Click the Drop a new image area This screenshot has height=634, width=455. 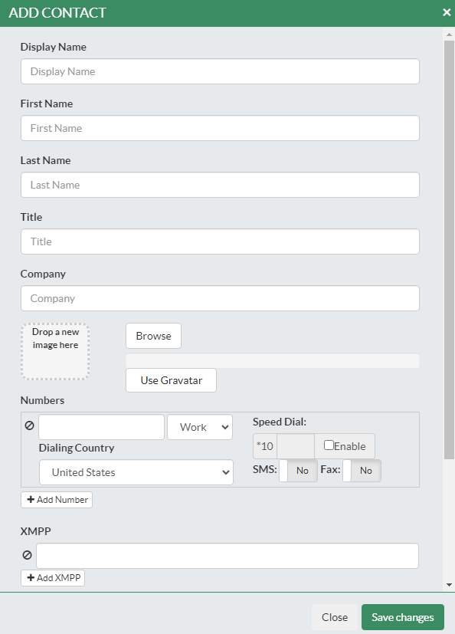point(55,351)
